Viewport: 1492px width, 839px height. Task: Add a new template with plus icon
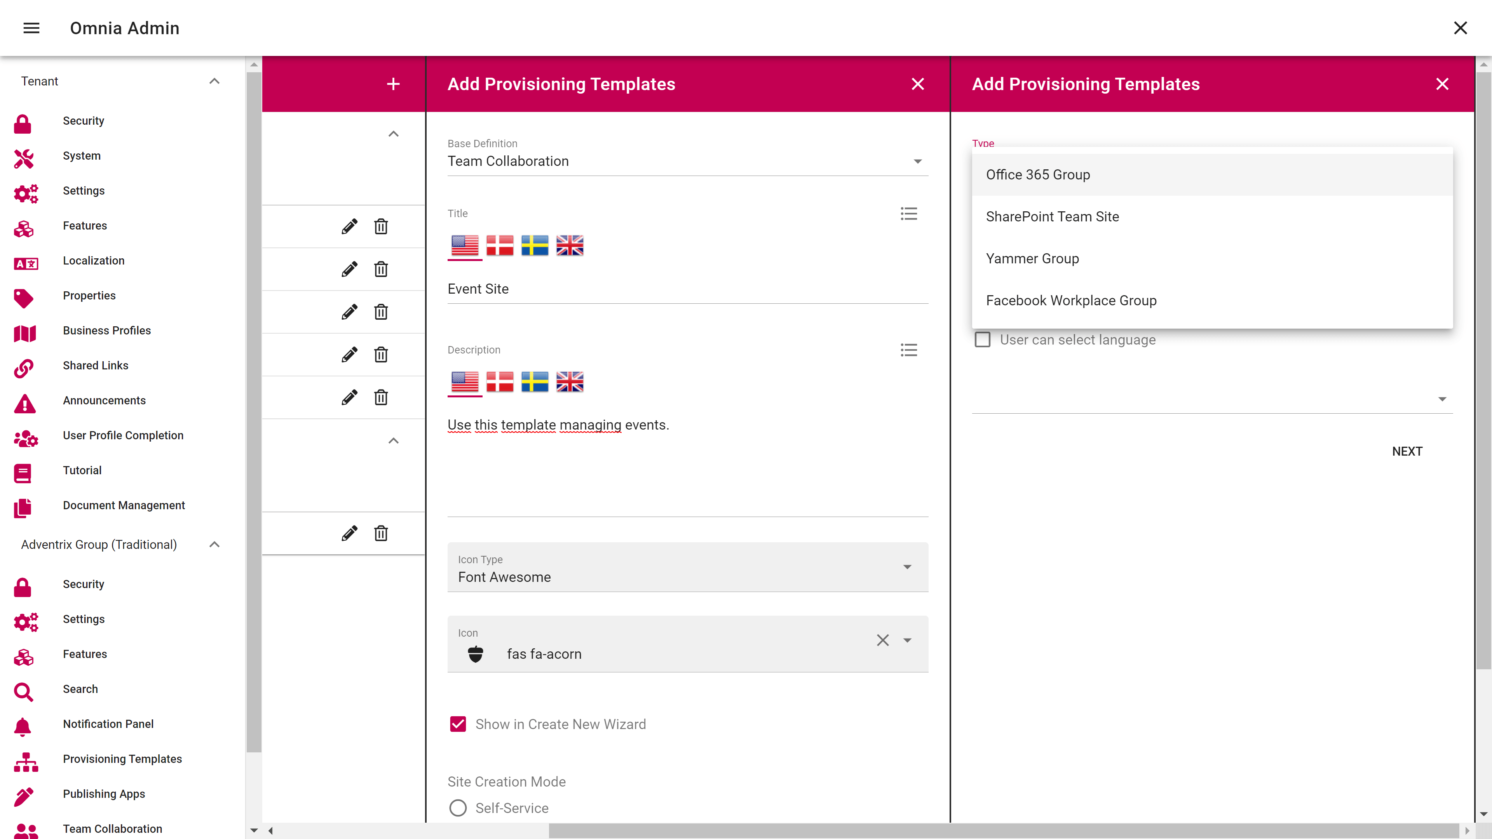[393, 84]
